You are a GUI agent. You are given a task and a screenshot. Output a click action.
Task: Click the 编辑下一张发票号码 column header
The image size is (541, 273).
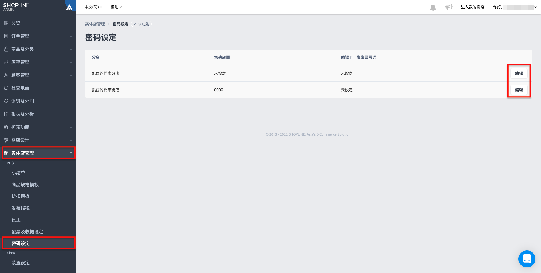(358, 57)
